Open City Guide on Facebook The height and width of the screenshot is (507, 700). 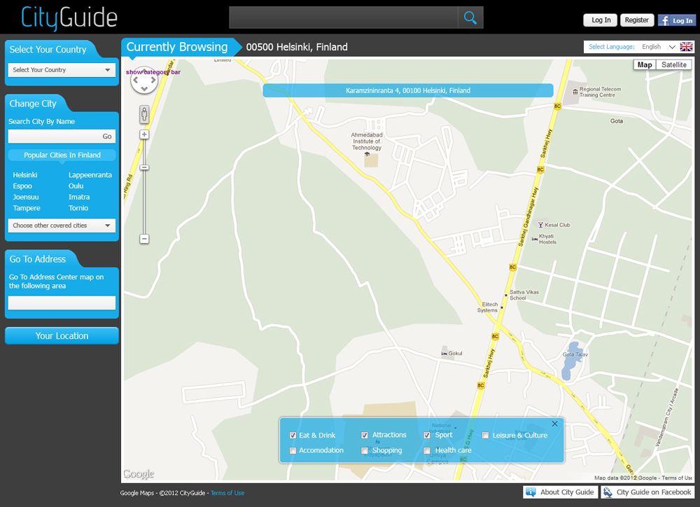coord(647,492)
